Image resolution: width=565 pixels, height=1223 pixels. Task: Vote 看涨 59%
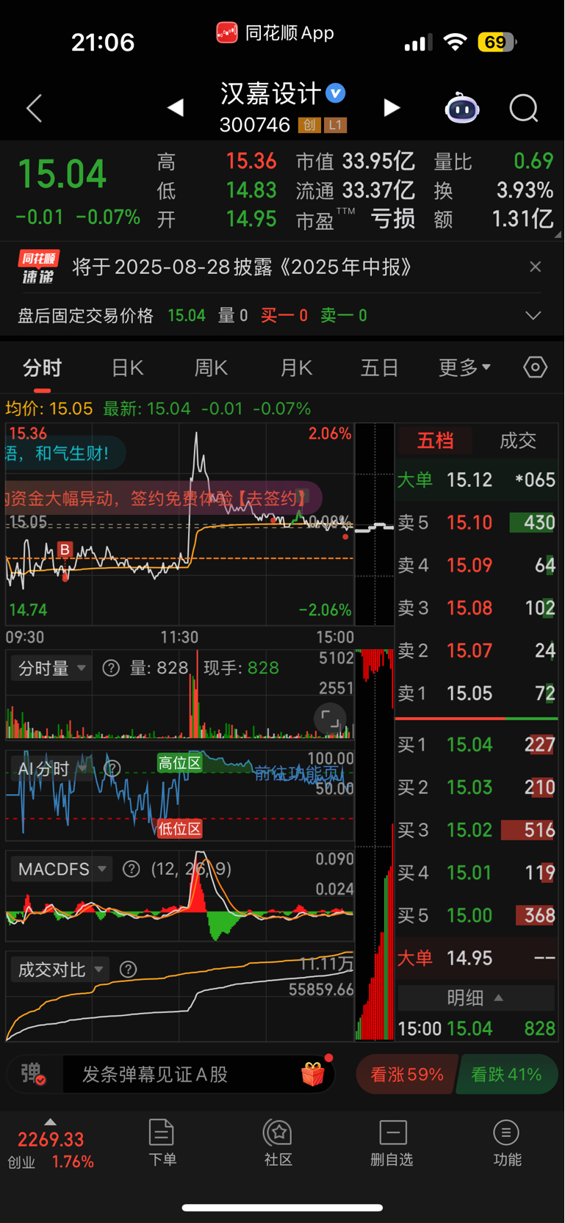tap(406, 1075)
